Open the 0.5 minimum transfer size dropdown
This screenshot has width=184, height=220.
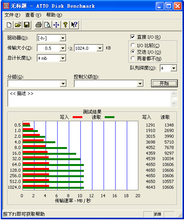point(63,48)
